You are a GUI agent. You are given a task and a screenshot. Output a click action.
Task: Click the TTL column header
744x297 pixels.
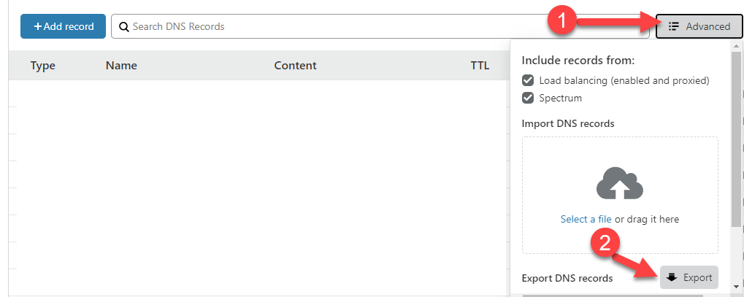click(480, 66)
